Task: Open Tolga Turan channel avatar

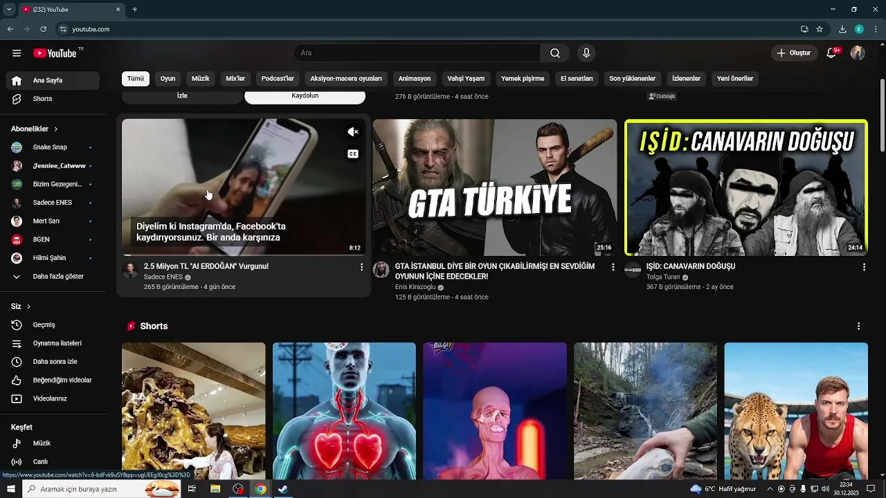Action: click(633, 270)
